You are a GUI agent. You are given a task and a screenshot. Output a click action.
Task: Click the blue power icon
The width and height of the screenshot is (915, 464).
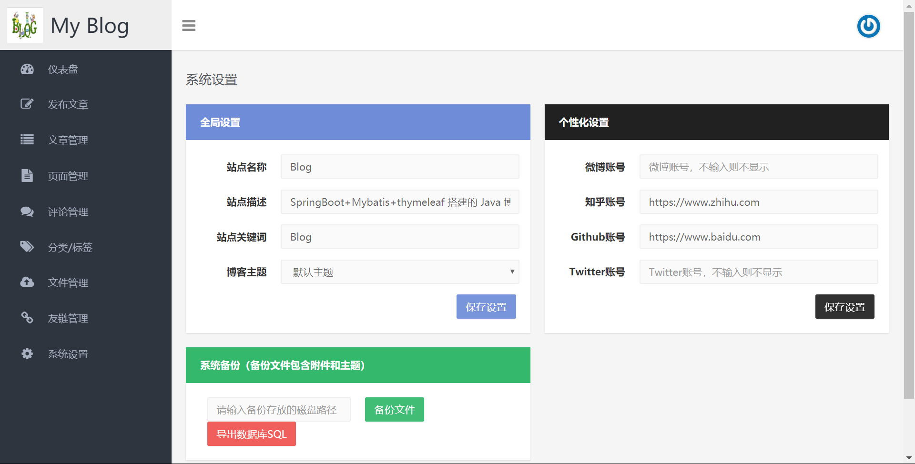[x=868, y=26]
